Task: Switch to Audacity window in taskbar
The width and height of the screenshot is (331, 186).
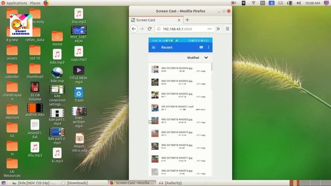Action: (171, 183)
